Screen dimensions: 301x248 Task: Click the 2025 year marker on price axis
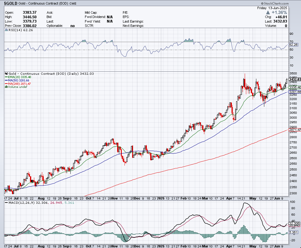[x=161, y=198]
